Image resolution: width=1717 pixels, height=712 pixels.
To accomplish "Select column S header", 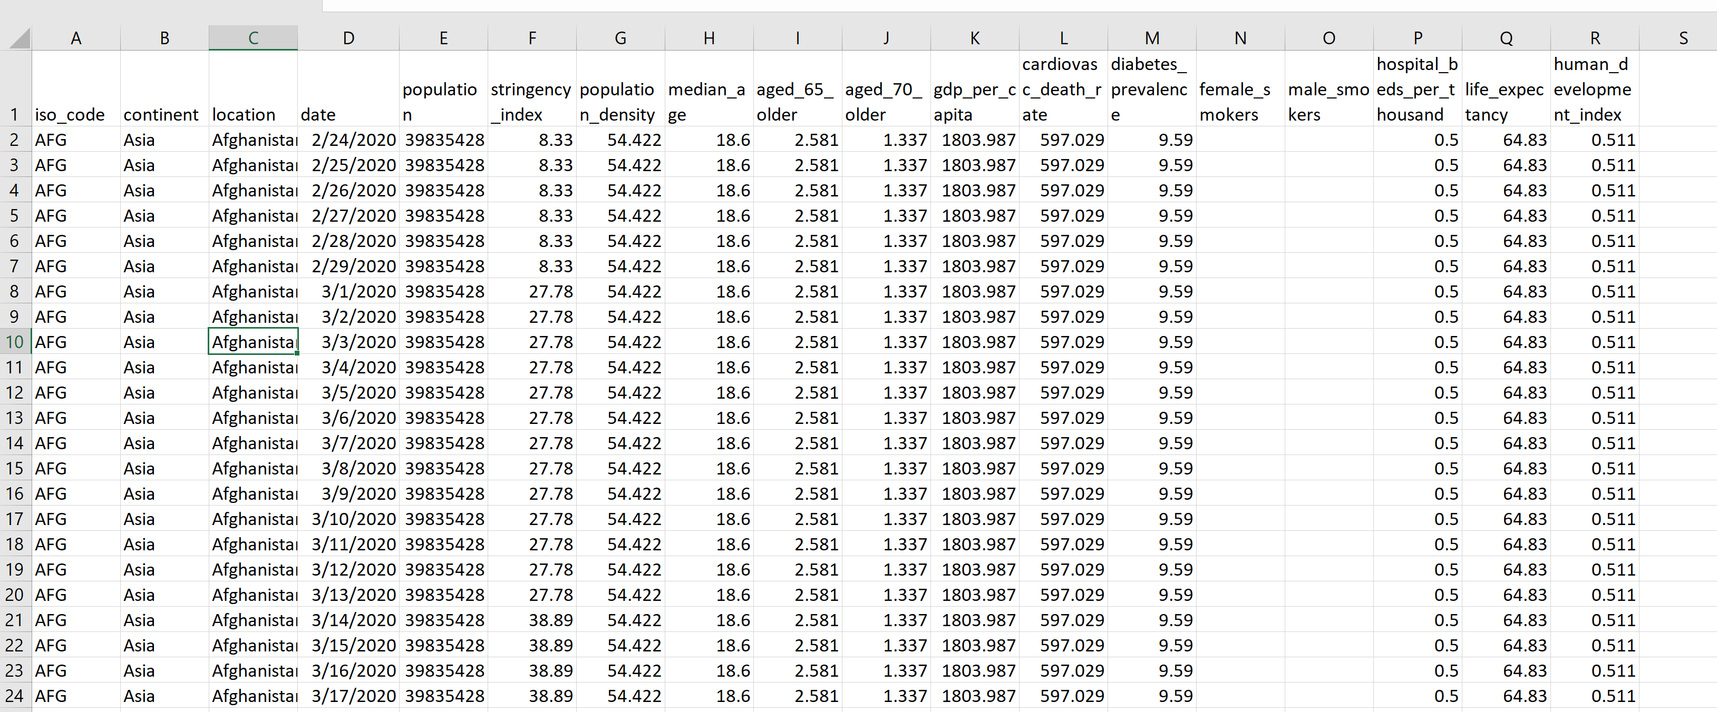I will click(x=1683, y=38).
